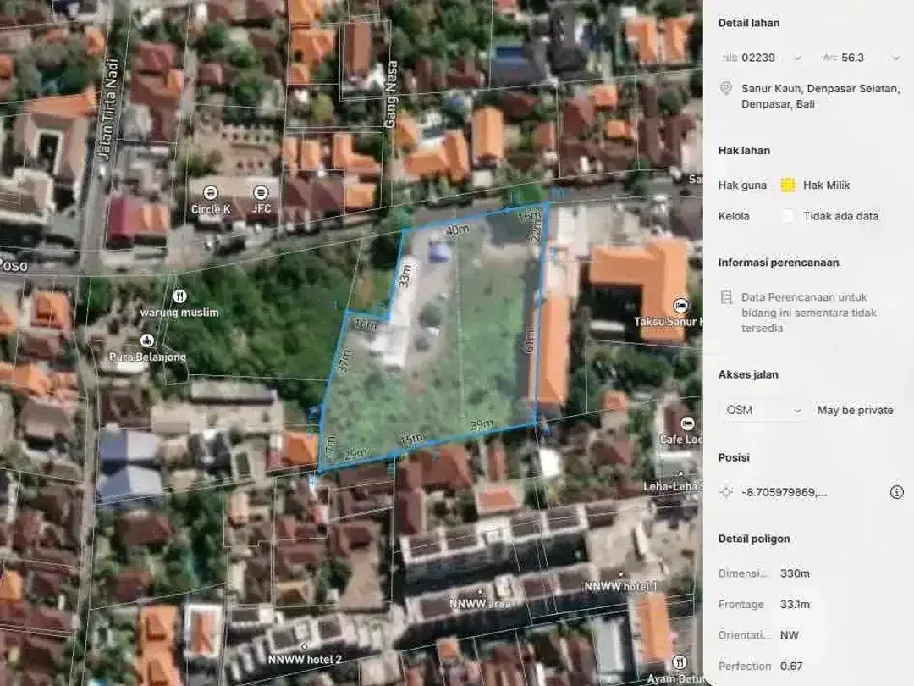Click the 61m edge measurement label
Viewport: 914px width, 686px height.
[529, 340]
